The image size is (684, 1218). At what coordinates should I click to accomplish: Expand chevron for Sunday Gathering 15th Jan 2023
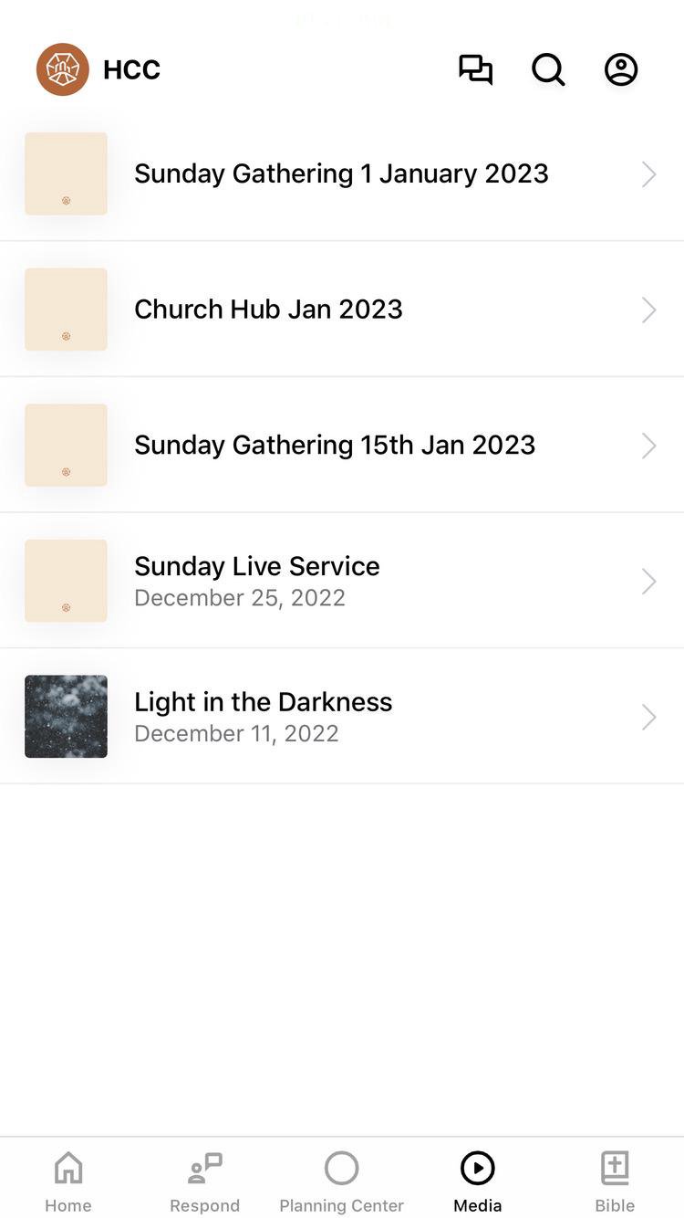tap(648, 446)
